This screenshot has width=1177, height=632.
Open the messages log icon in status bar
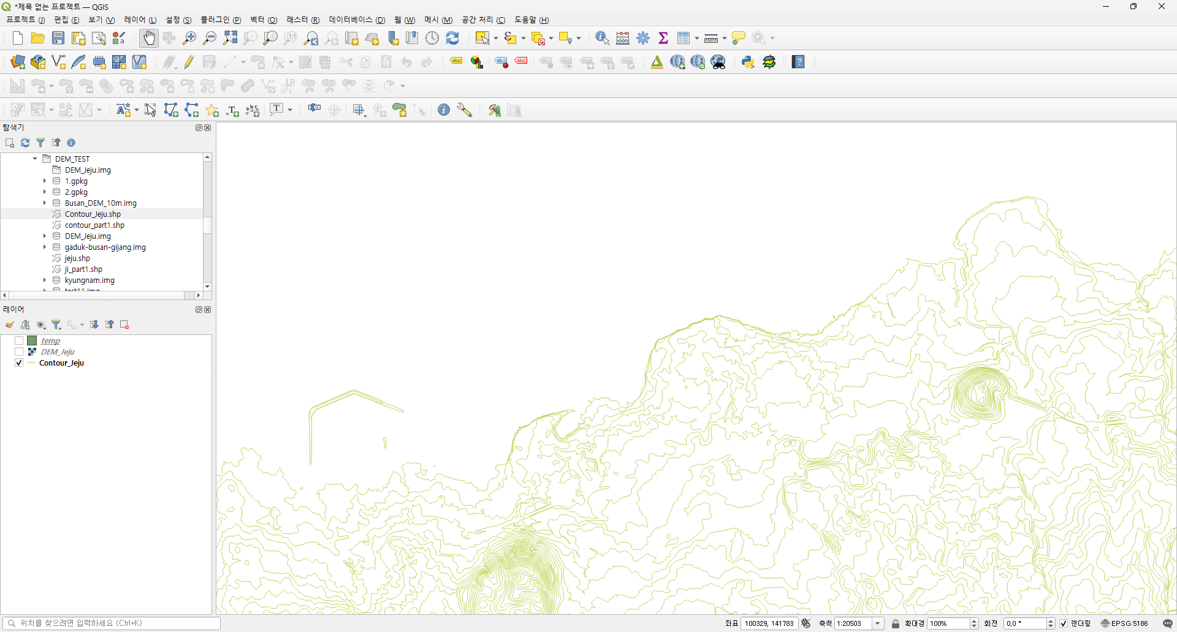(x=1168, y=623)
